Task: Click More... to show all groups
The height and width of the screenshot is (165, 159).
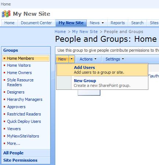Action: point(14,143)
